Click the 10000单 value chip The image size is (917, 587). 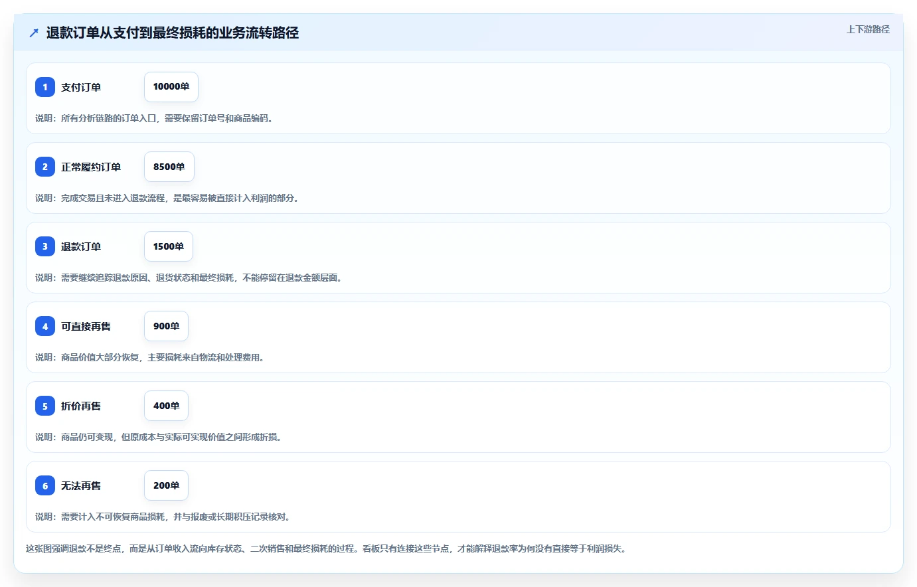171,87
